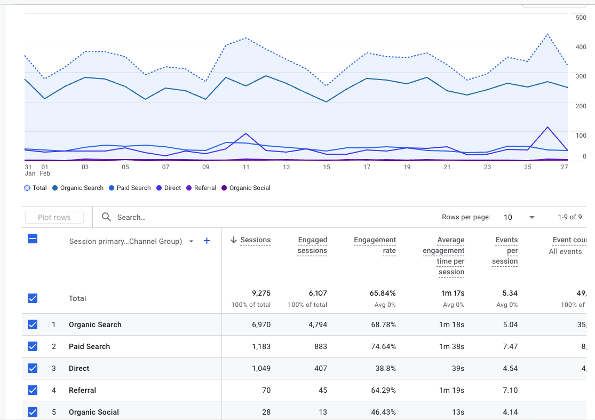Uncheck the Total row checkbox
The image size is (595, 420).
pos(33,298)
